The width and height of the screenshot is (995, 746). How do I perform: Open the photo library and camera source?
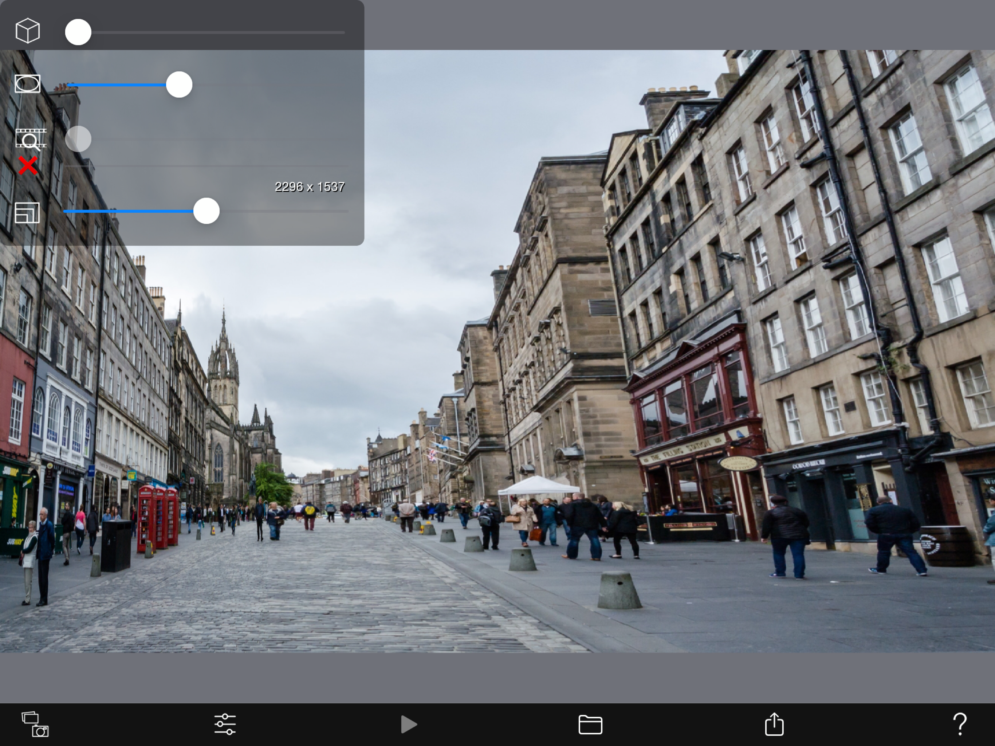click(35, 724)
